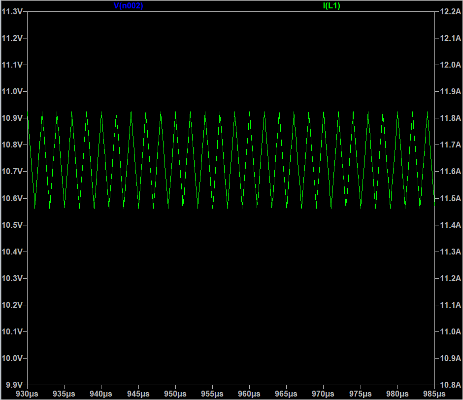Click the 950µs time axis label

pos(175,394)
